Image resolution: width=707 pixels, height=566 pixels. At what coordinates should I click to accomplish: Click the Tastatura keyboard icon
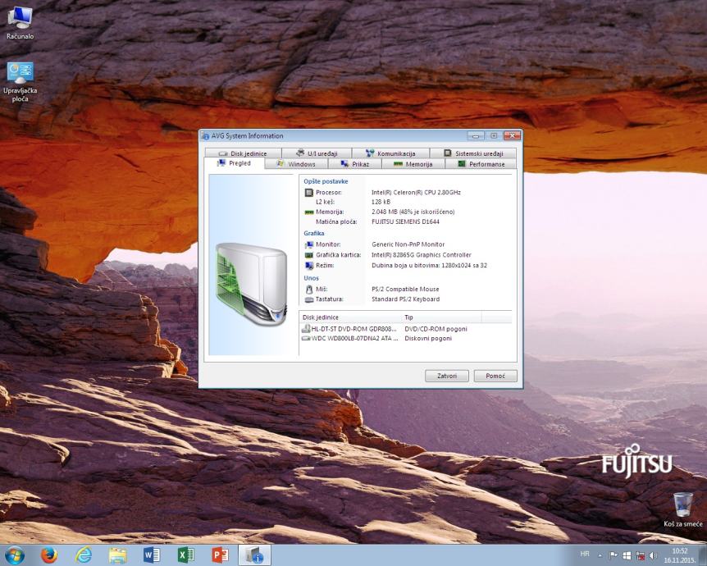pyautogui.click(x=309, y=299)
